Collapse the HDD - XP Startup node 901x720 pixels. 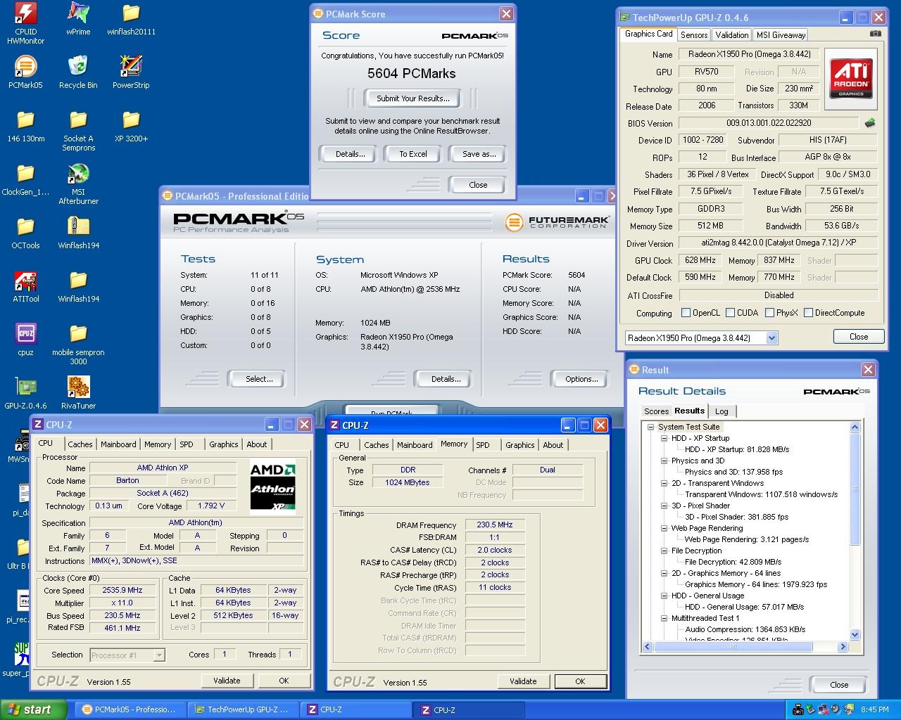(x=664, y=438)
